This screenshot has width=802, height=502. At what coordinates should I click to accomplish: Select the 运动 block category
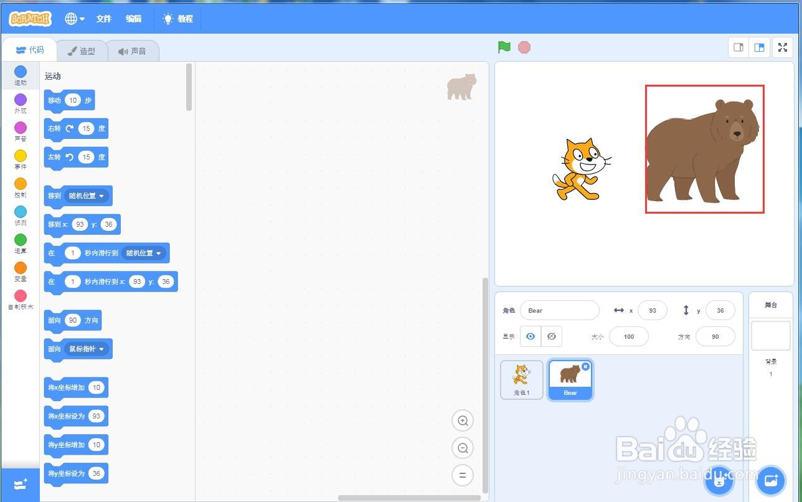(21, 76)
